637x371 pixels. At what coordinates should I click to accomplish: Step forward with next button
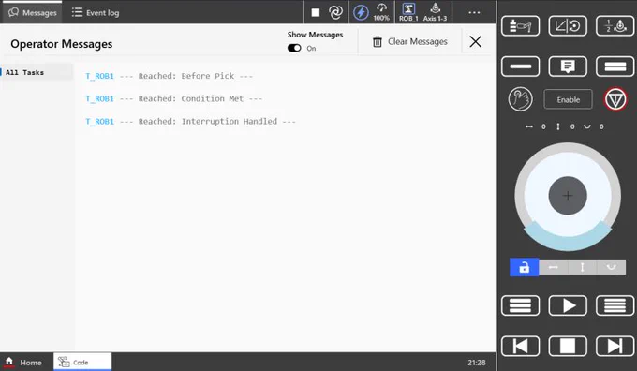pos(615,347)
